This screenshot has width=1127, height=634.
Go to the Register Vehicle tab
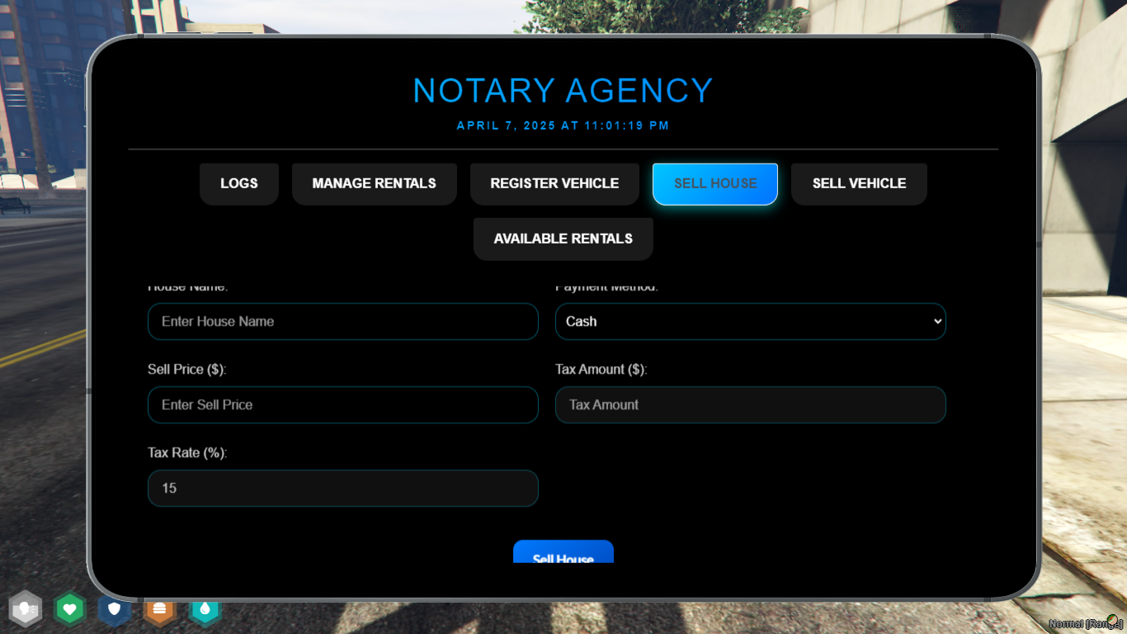coord(554,183)
